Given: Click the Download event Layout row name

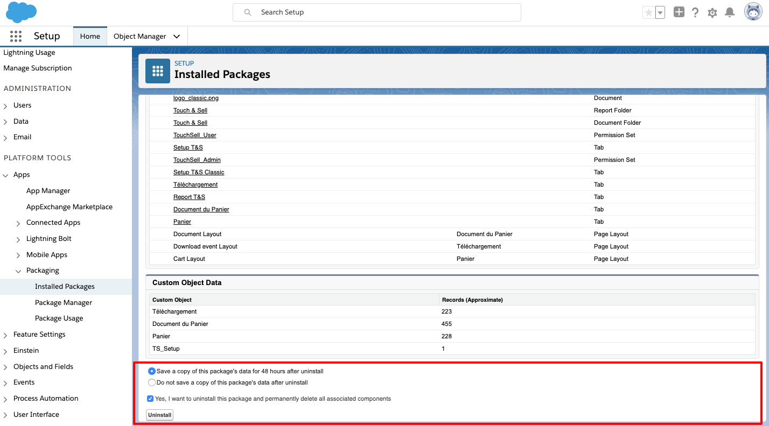Looking at the screenshot, I should [x=205, y=246].
